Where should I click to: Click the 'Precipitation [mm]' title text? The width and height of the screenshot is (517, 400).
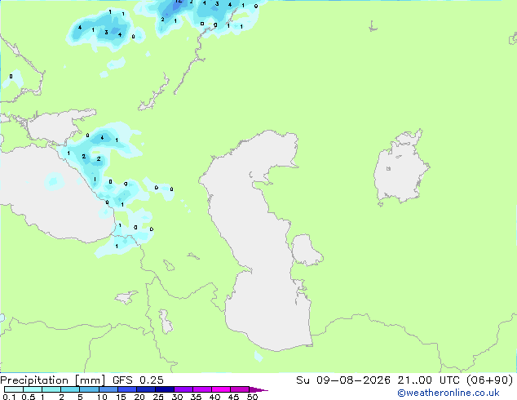point(52,380)
